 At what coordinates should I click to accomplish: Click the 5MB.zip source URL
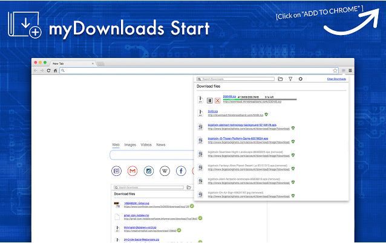[x=235, y=115]
